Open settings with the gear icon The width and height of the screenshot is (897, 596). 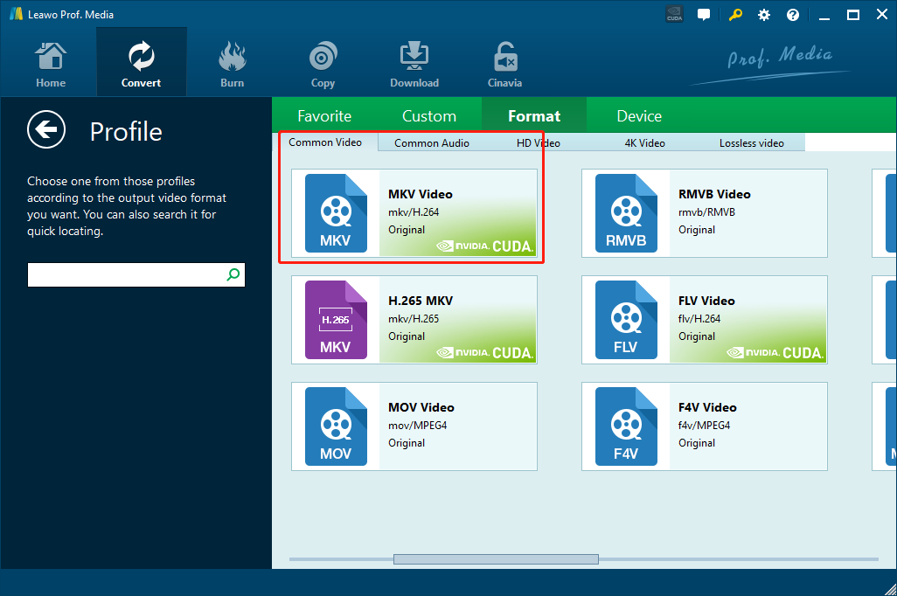(x=764, y=15)
